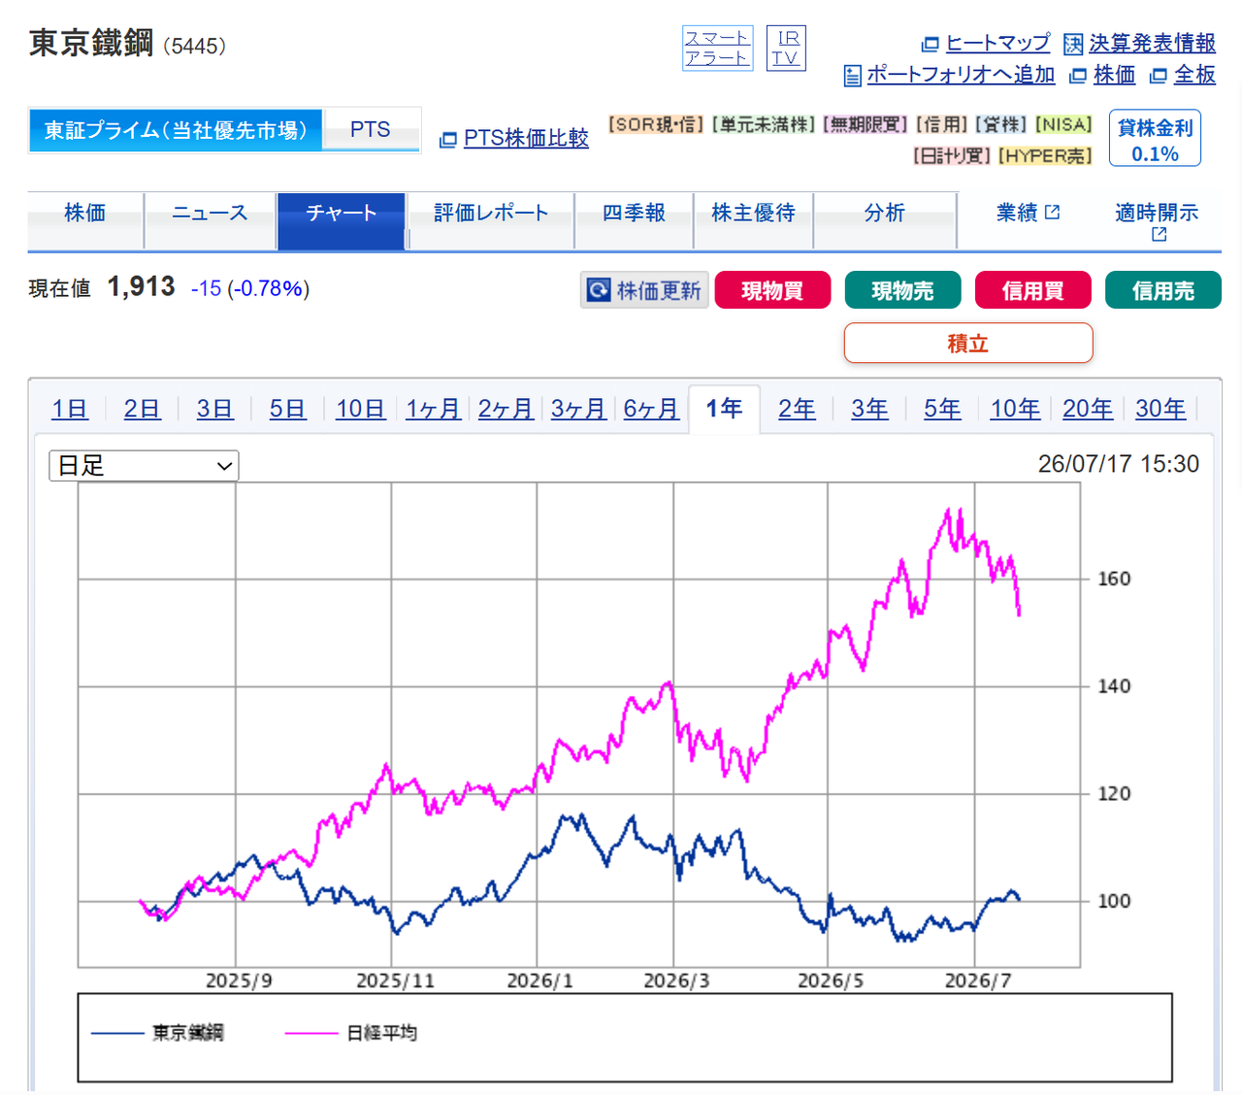1242x1095 pixels.
Task: Click the 現物買 button
Action: click(x=772, y=290)
